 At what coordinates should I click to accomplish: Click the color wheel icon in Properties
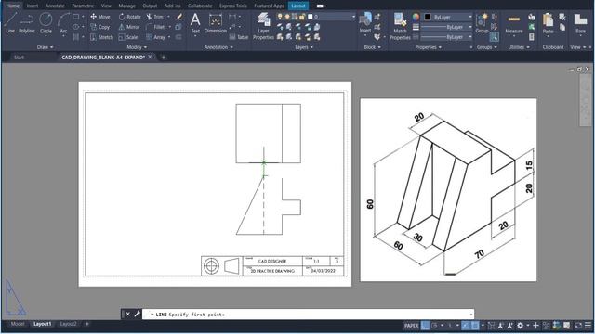pos(416,17)
